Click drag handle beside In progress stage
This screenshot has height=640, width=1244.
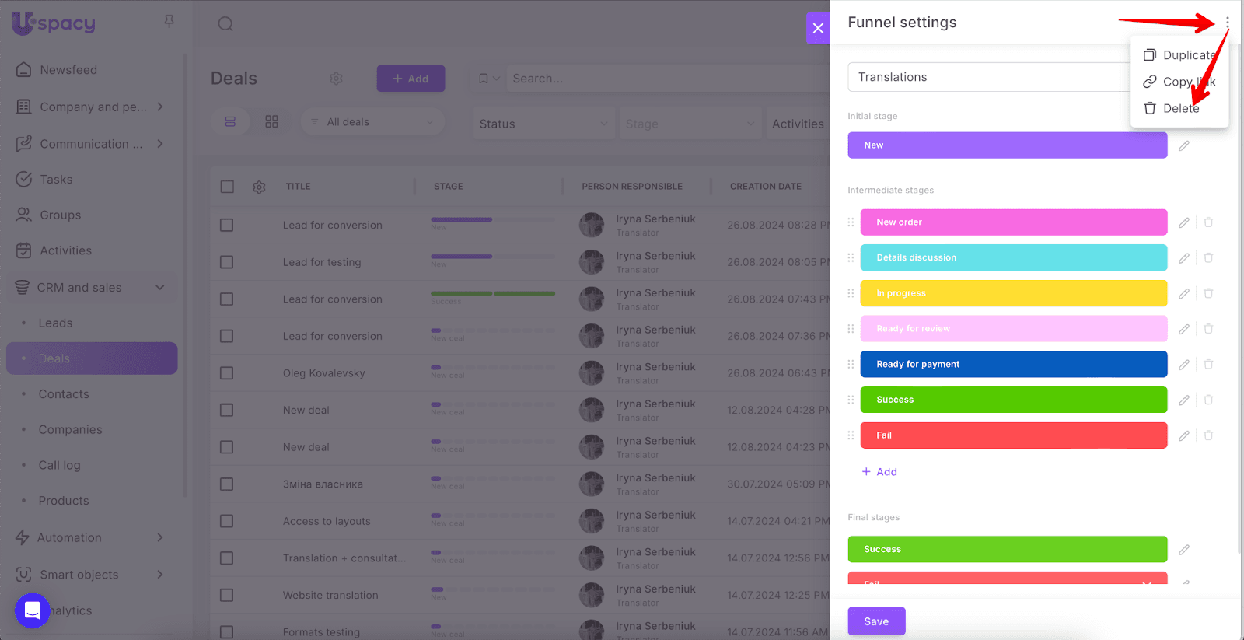tap(851, 293)
